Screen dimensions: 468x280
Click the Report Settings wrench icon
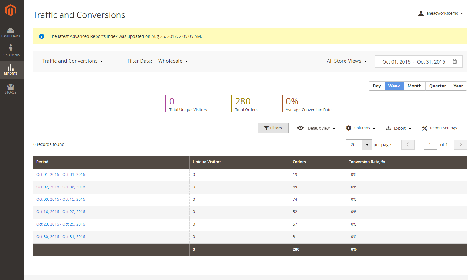[x=424, y=128]
